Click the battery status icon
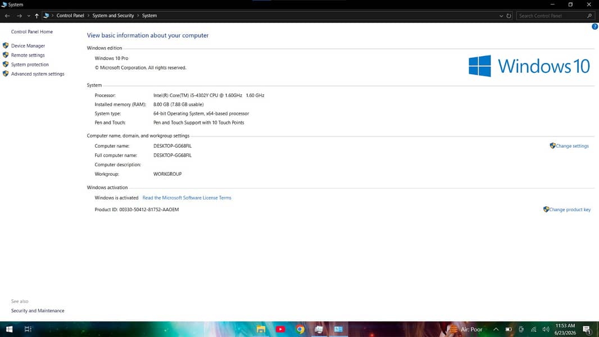Image resolution: width=599 pixels, height=337 pixels. coord(509,329)
